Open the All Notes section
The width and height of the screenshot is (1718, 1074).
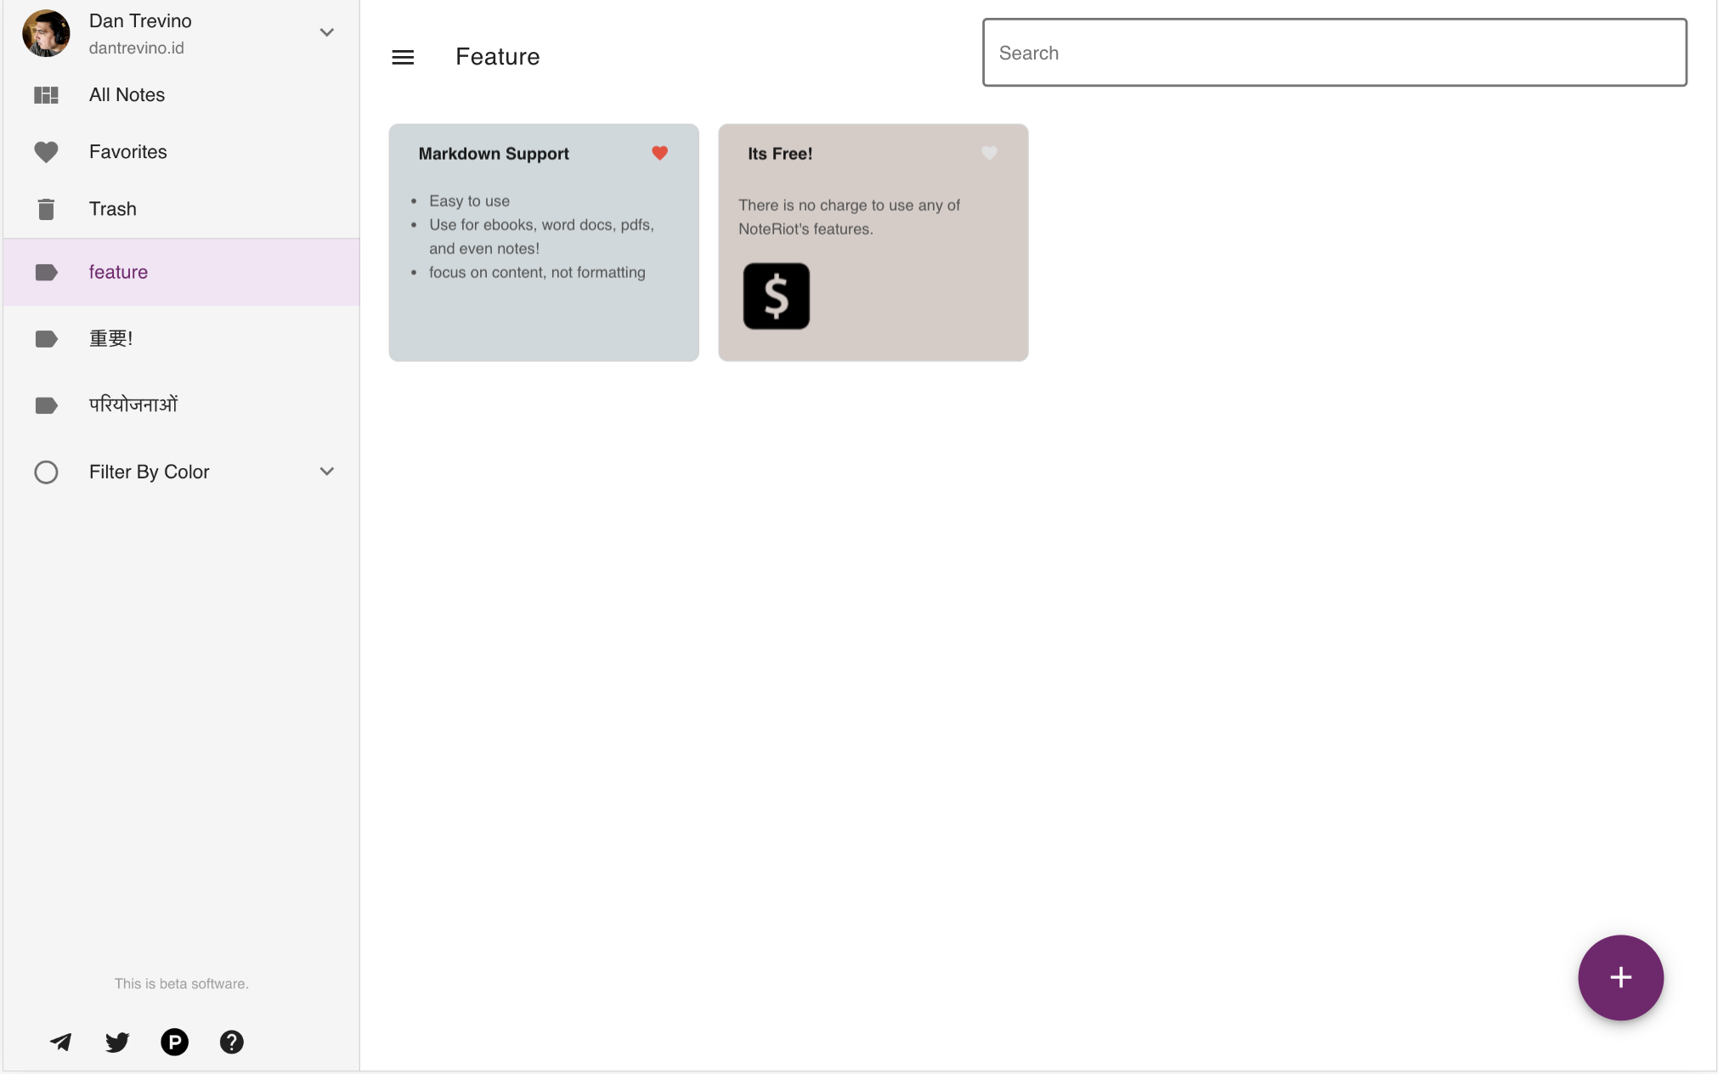click(x=127, y=95)
